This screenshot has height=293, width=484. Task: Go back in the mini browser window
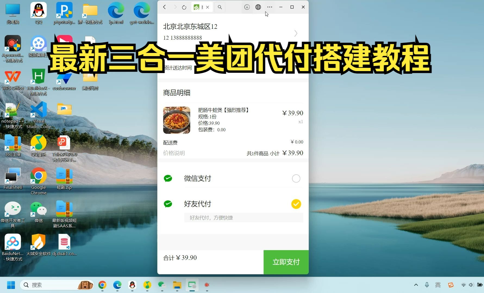[164, 7]
